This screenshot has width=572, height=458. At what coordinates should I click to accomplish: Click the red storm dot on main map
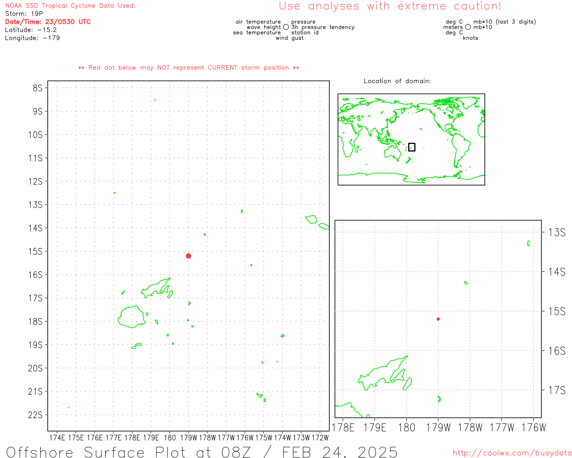188,256
